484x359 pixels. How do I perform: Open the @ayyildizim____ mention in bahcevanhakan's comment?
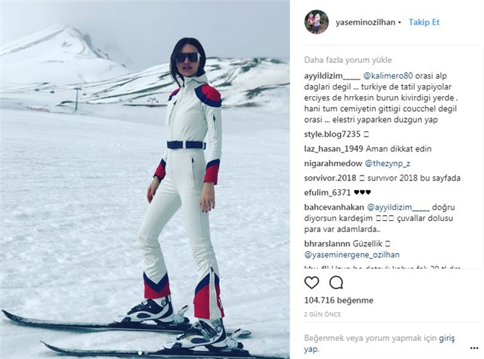click(x=398, y=207)
